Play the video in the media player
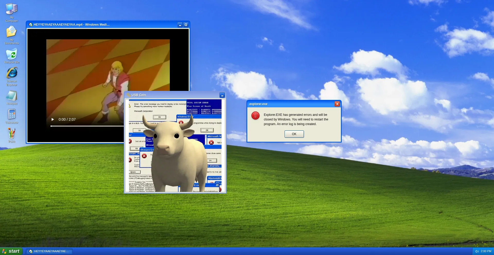The width and height of the screenshot is (494, 255). [x=53, y=119]
